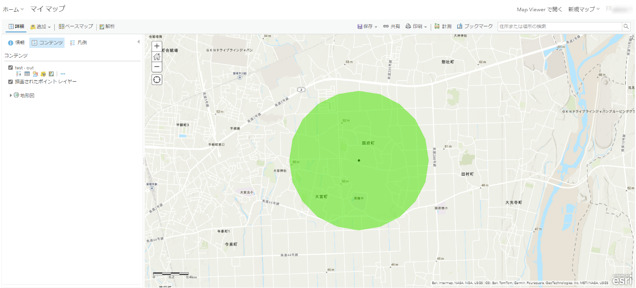Click 共有 share button

click(x=392, y=26)
